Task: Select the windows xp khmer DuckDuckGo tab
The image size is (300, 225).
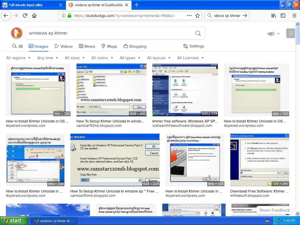Action: point(99,5)
